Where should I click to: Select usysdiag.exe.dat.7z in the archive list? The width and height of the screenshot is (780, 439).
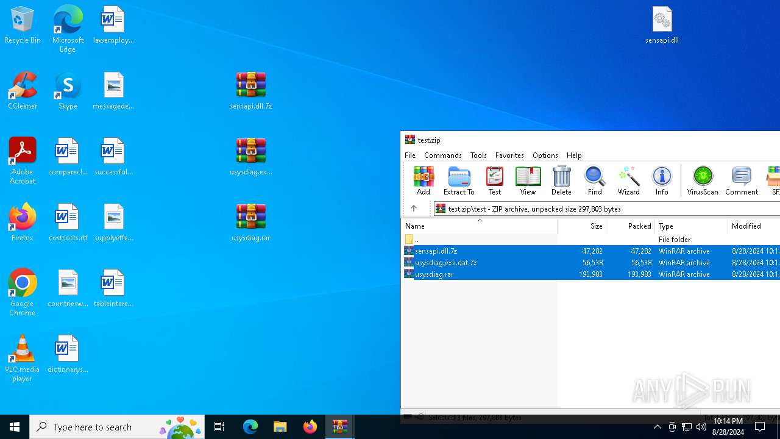(x=591, y=262)
